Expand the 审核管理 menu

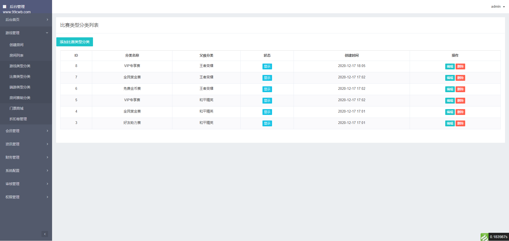(x=26, y=184)
